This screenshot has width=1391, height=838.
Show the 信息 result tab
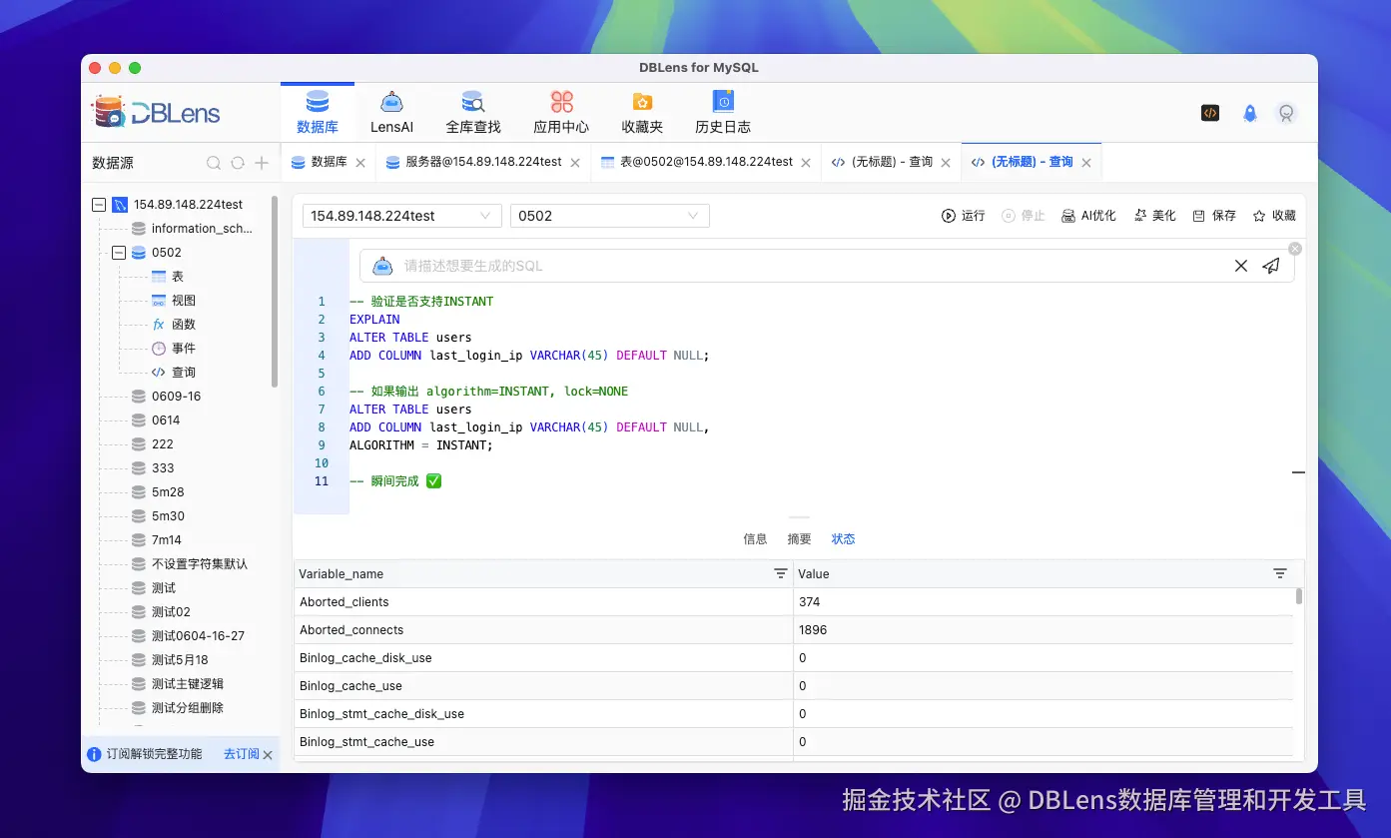click(756, 539)
